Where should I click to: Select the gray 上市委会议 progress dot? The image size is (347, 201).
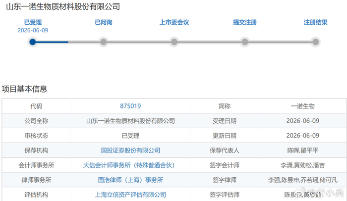coord(174,42)
